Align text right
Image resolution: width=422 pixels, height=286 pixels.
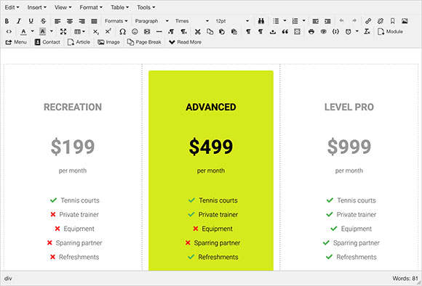click(x=81, y=21)
